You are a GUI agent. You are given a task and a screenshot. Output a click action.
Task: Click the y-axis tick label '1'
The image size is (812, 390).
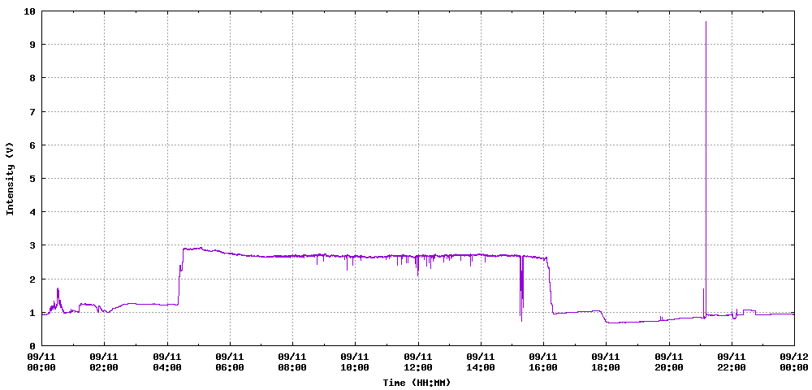click(33, 312)
